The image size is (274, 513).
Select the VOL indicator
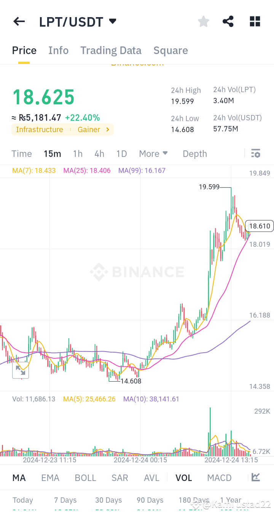[183, 478]
